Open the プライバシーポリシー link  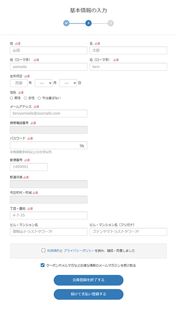point(79,251)
